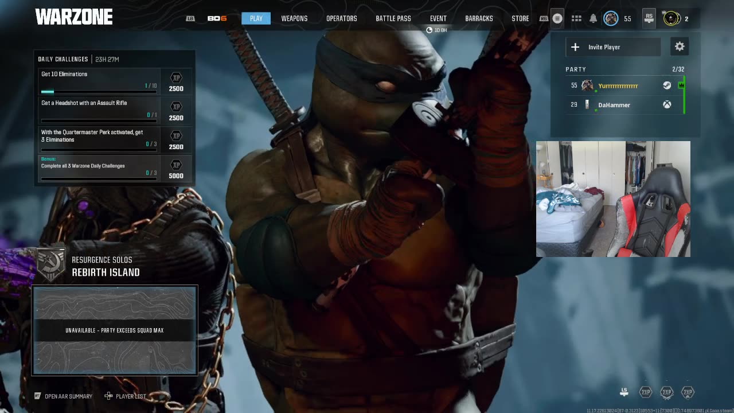
Task: Click the webcam overlay feed
Action: point(613,199)
